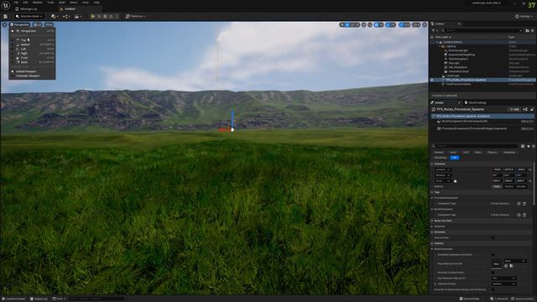
Task: Reset Location to default arrow
Action: [530, 169]
